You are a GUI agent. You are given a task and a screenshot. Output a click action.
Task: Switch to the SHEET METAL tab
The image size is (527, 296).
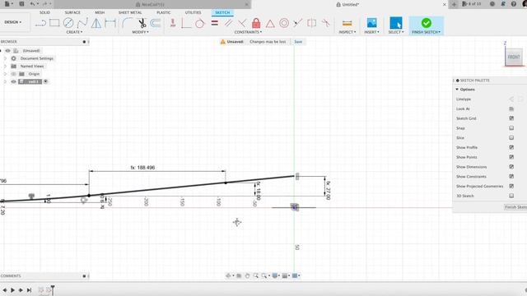coord(130,12)
